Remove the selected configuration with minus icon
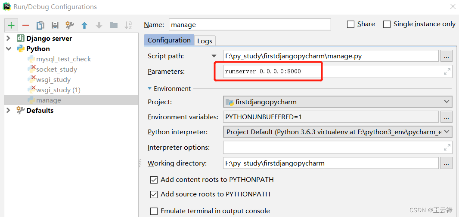Image resolution: width=459 pixels, height=217 pixels. pos(26,25)
